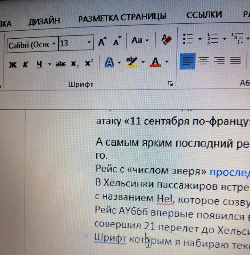Apply strikethrough with the abc icon
Viewport: 251px width, 255px height.
click(61, 64)
